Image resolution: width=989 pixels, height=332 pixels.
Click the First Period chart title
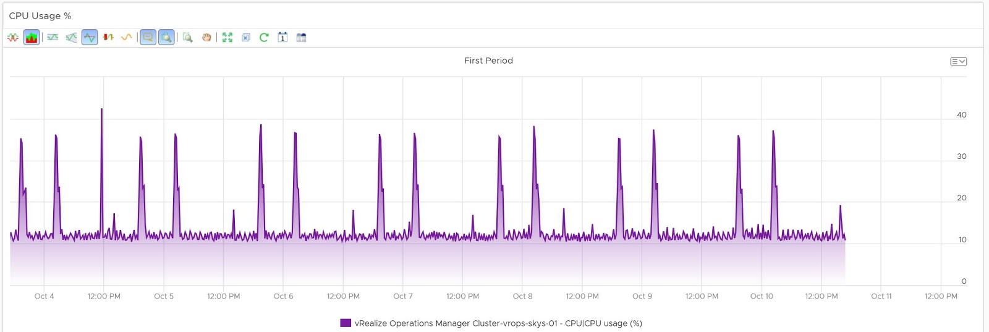point(488,61)
